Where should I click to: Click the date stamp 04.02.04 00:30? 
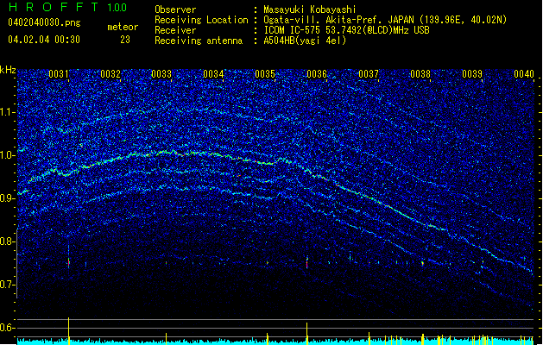click(x=44, y=40)
